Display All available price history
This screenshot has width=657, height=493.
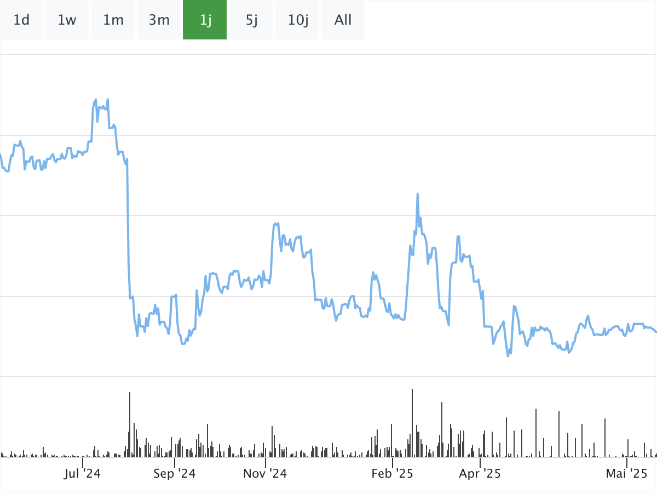343,20
